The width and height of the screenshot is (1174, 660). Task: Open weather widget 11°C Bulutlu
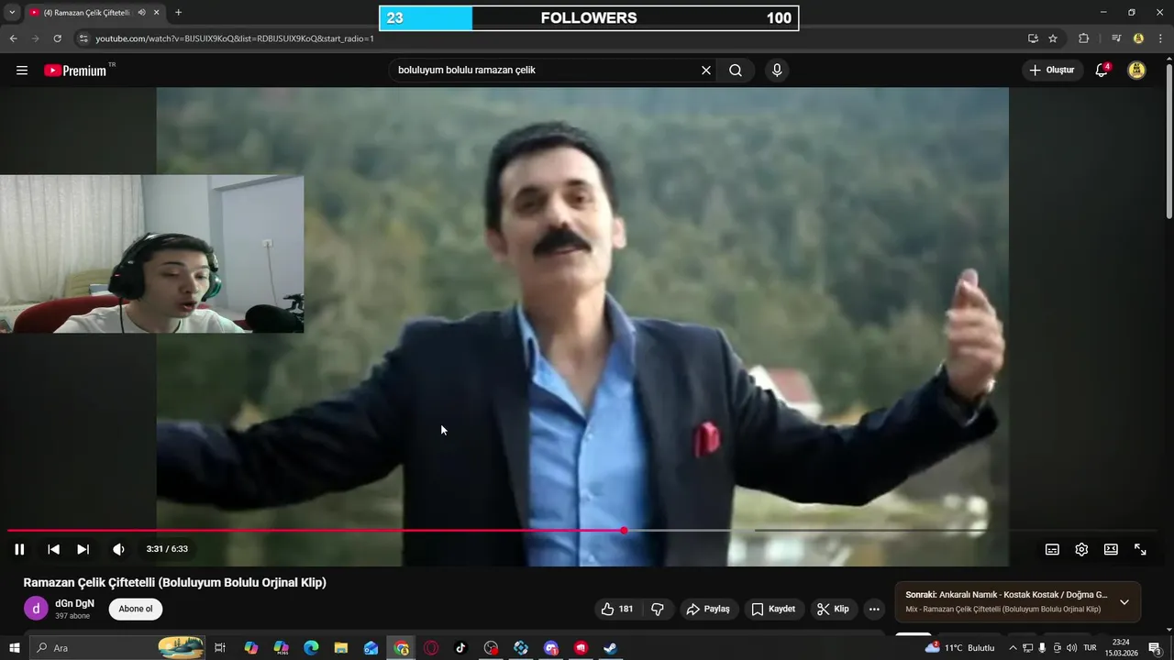tap(959, 648)
